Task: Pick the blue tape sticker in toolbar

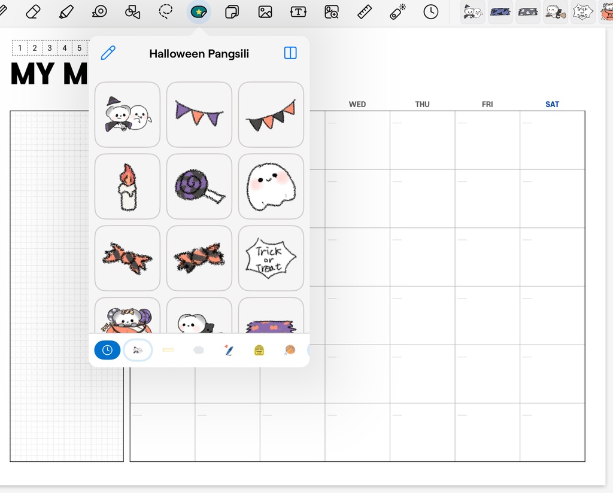Action: tap(500, 12)
